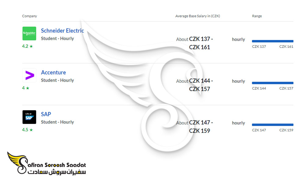Click the CZK 147 - CZK 159 salary text
The width and height of the screenshot is (305, 183).
(201, 127)
